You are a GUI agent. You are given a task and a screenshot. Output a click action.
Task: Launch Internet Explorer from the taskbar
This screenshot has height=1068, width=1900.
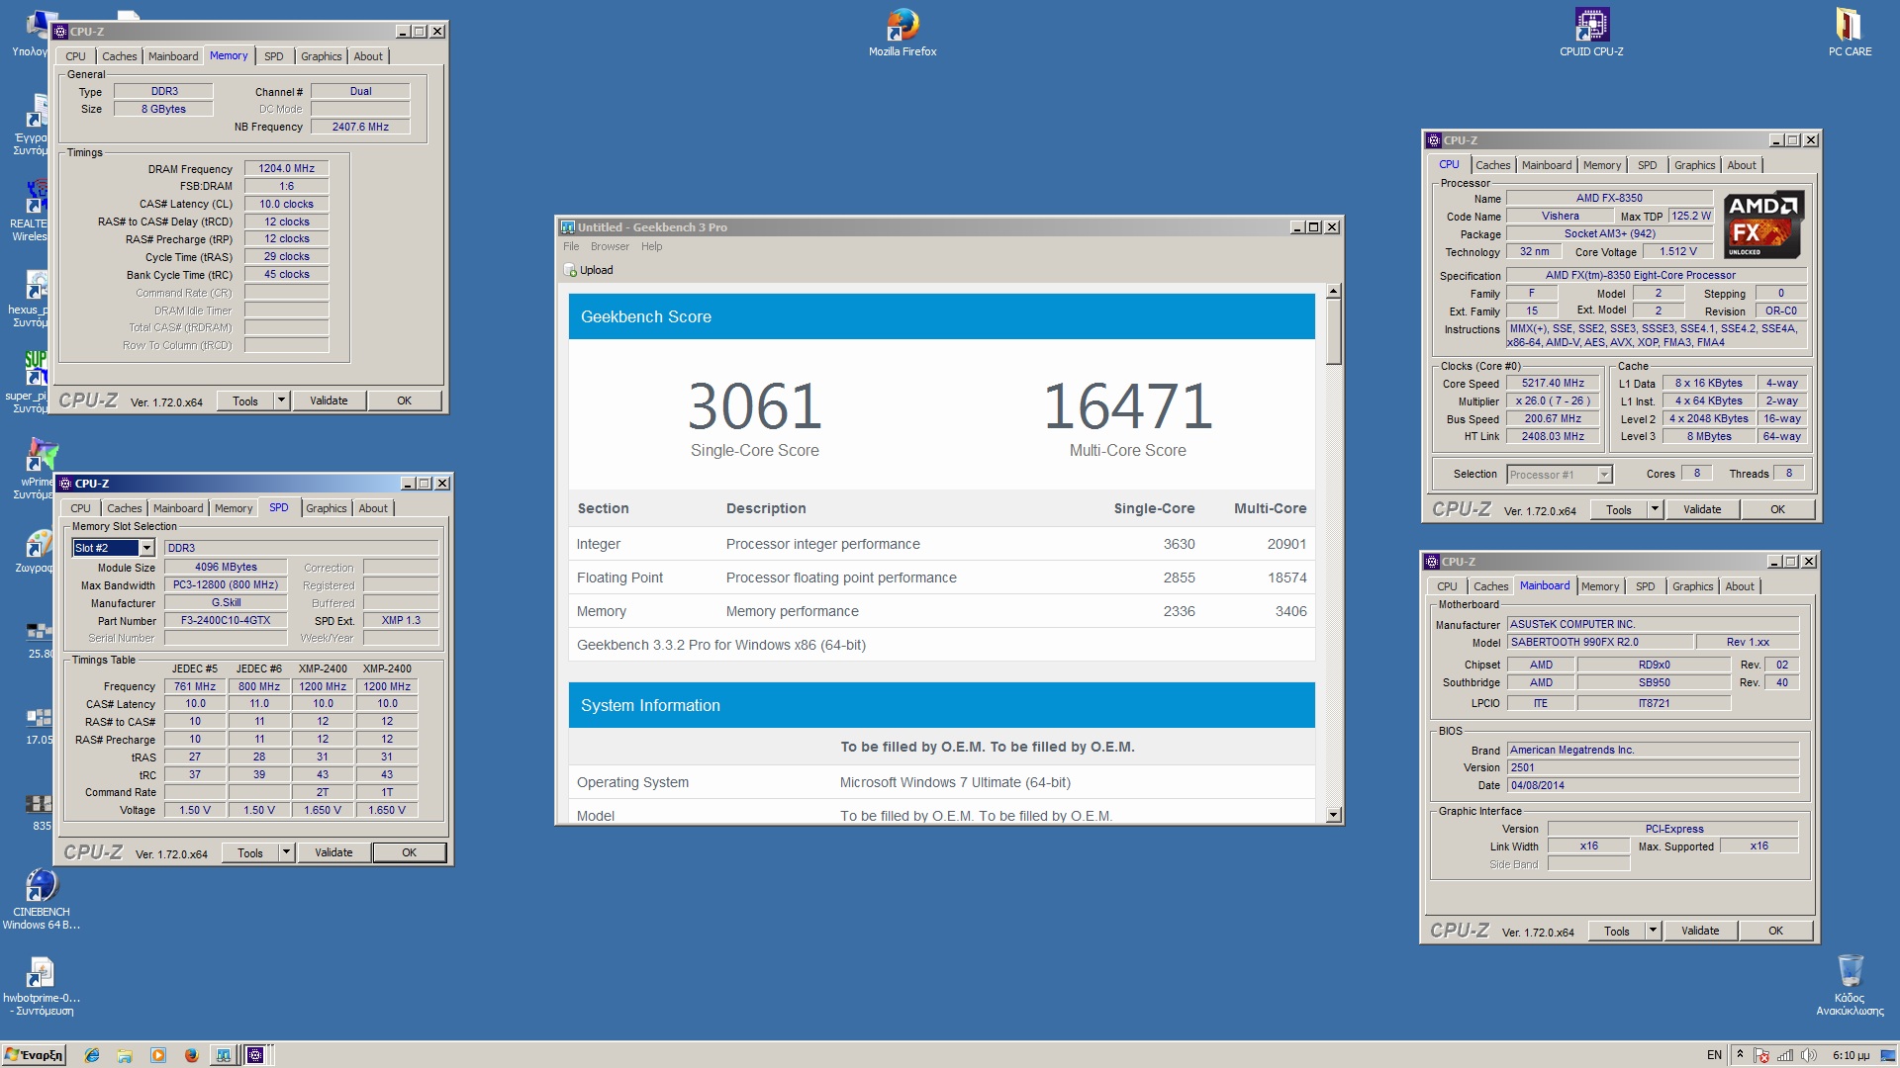pos(91,1055)
